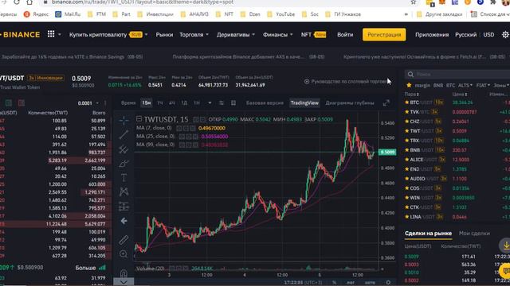Click the browser home button
This screenshot has width=510, height=286.
(29, 2)
